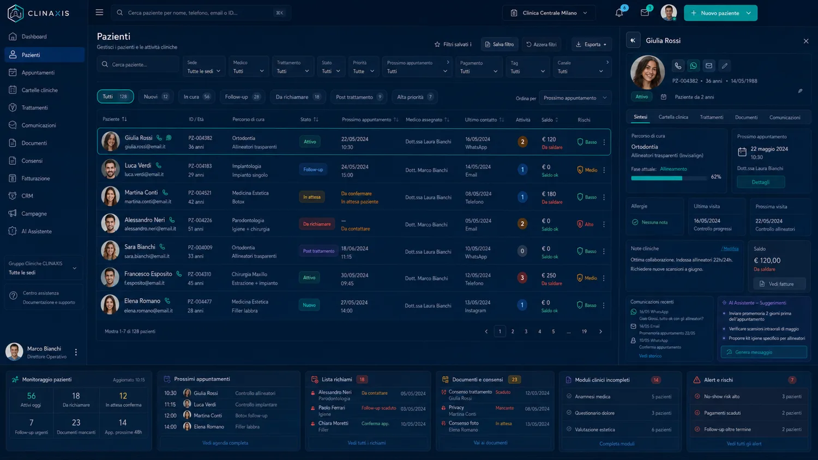The height and width of the screenshot is (460, 818).
Task: Go to page 2 in pagination
Action: (513, 331)
